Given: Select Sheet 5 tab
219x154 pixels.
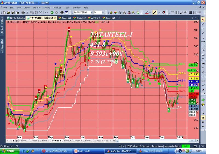Looking at the screenshot, I should pos(68,140).
